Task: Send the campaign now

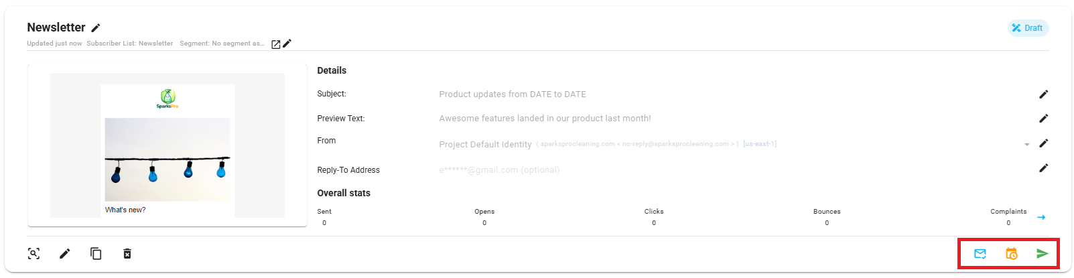Action: 1042,253
